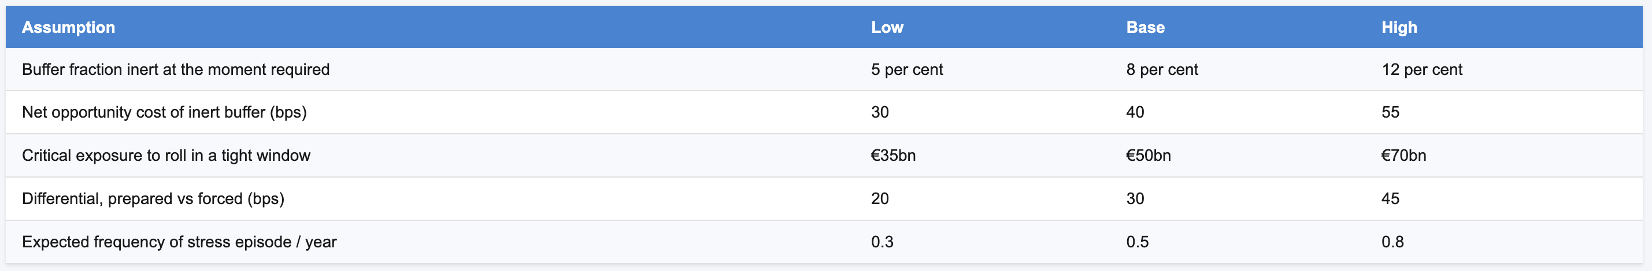
Task: Click 'Net opportunity cost of inert buffer' row label
Action: pos(164,112)
